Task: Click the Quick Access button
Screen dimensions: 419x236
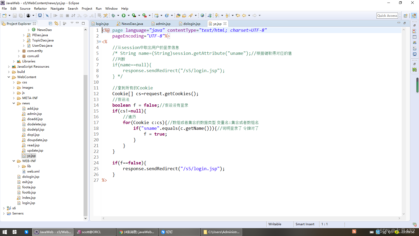Action: coord(387,15)
